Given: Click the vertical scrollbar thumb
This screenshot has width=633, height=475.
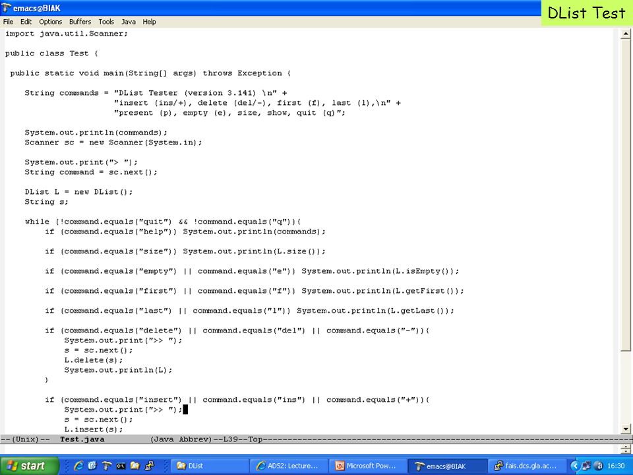Looking at the screenshot, I should pyautogui.click(x=626, y=195).
